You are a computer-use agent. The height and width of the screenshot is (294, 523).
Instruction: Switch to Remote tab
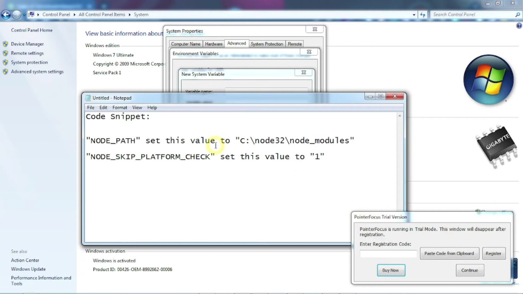(x=295, y=44)
